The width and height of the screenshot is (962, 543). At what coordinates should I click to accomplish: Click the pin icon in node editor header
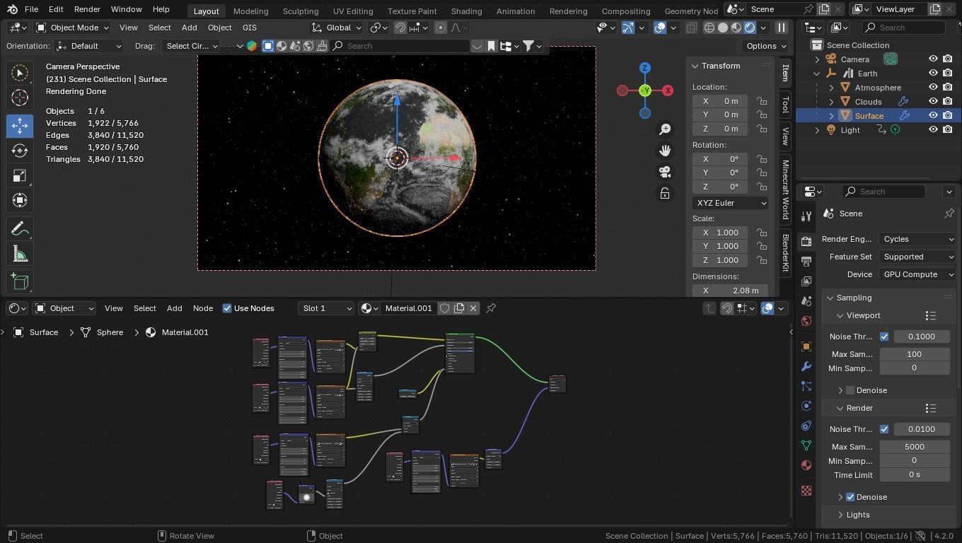(491, 308)
